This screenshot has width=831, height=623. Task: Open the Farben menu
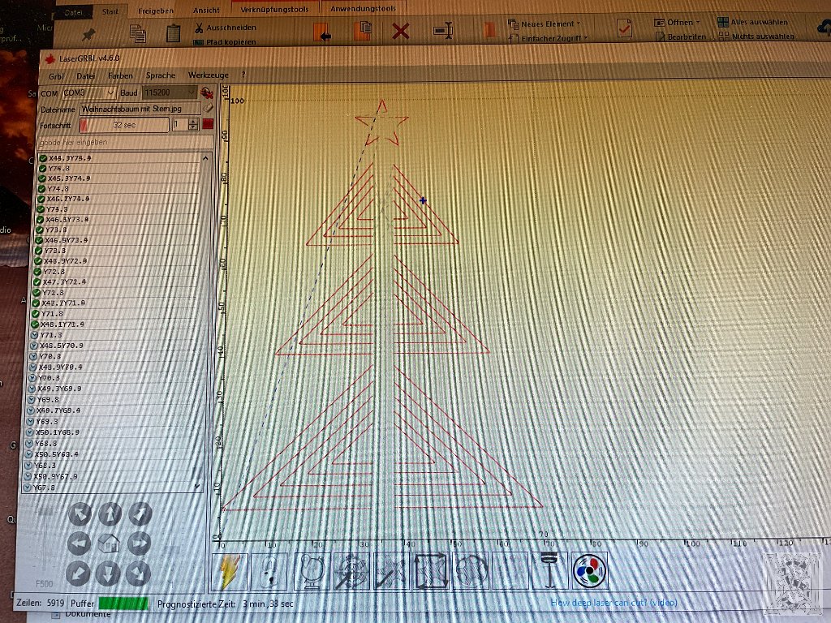(x=120, y=75)
